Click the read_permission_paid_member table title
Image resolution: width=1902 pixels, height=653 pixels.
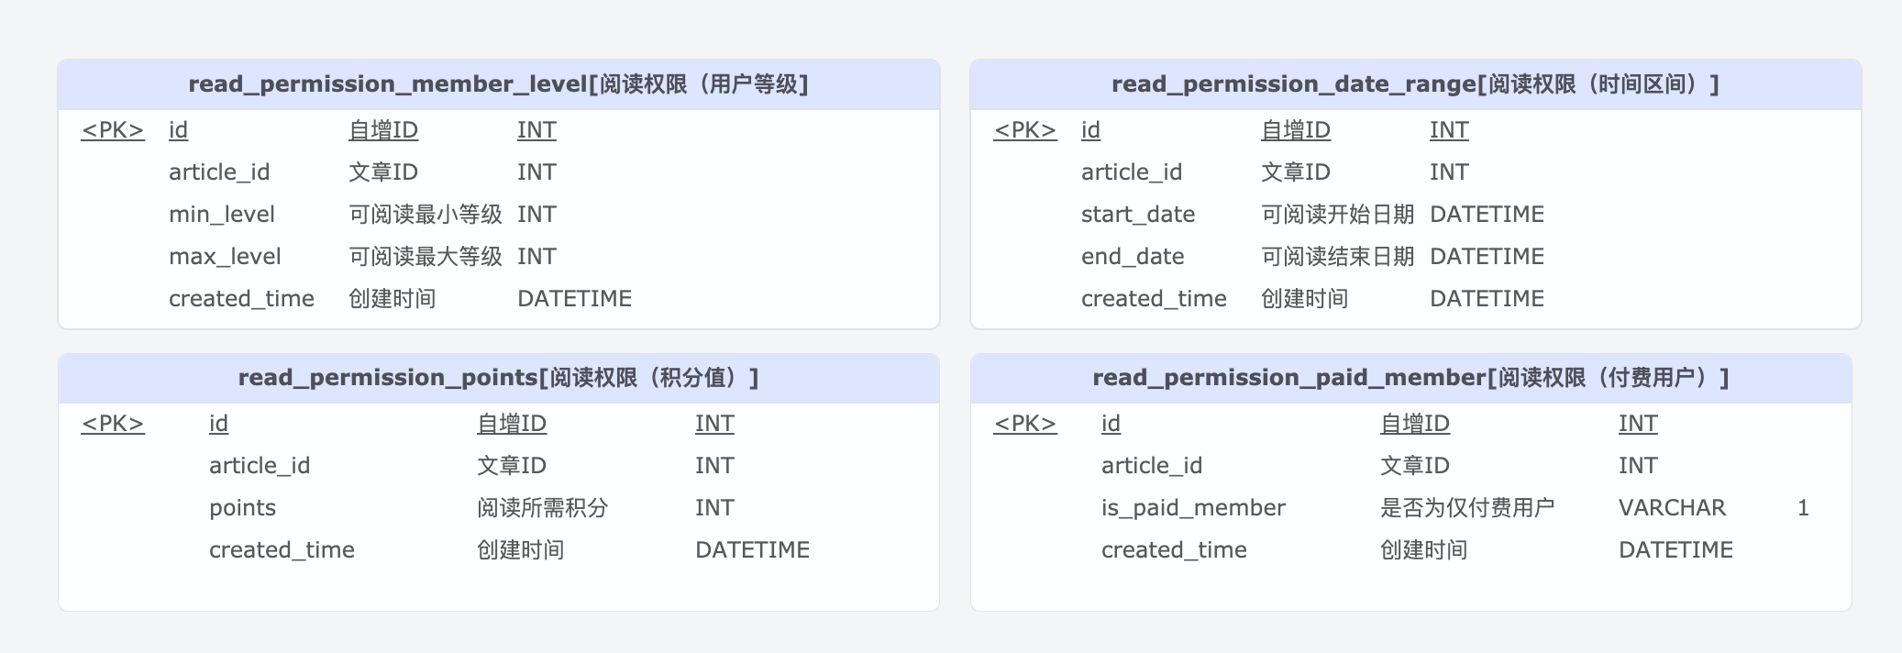point(1410,378)
